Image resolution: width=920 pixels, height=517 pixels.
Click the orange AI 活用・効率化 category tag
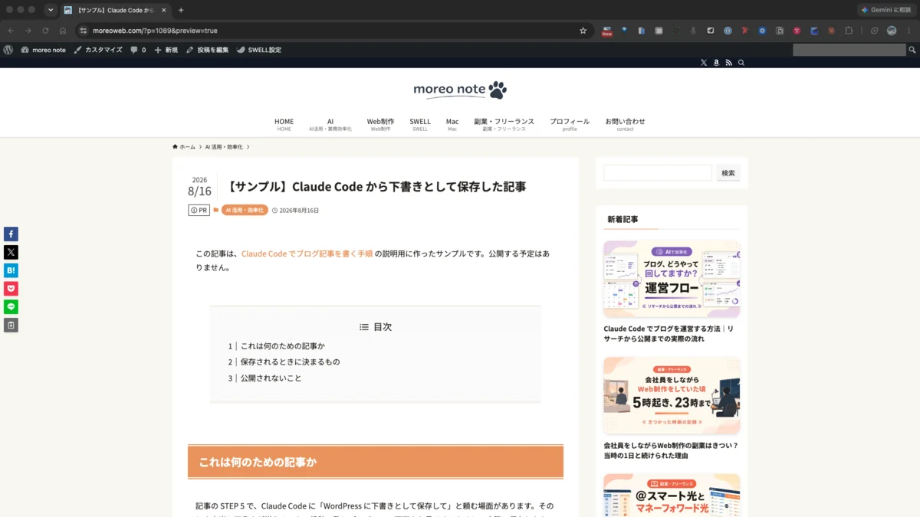tap(245, 210)
